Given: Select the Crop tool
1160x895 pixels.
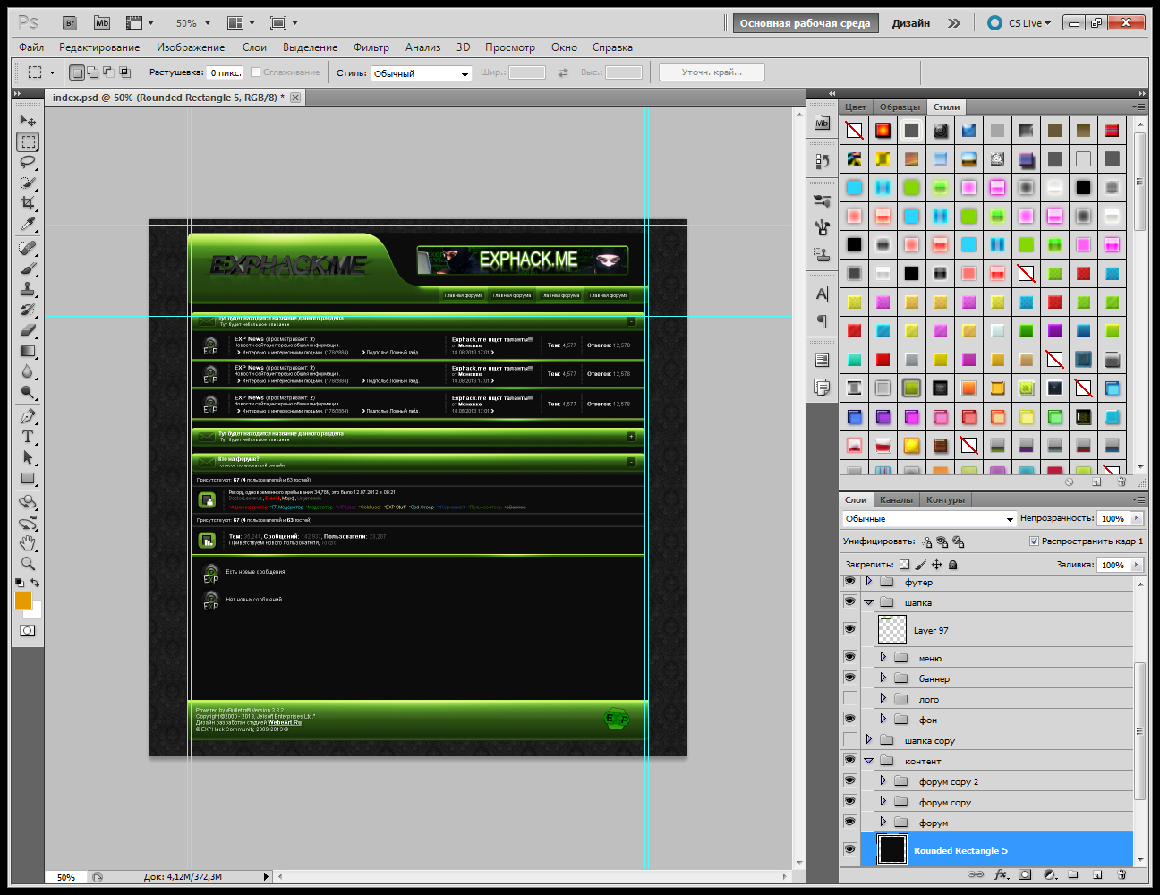Looking at the screenshot, I should (28, 203).
